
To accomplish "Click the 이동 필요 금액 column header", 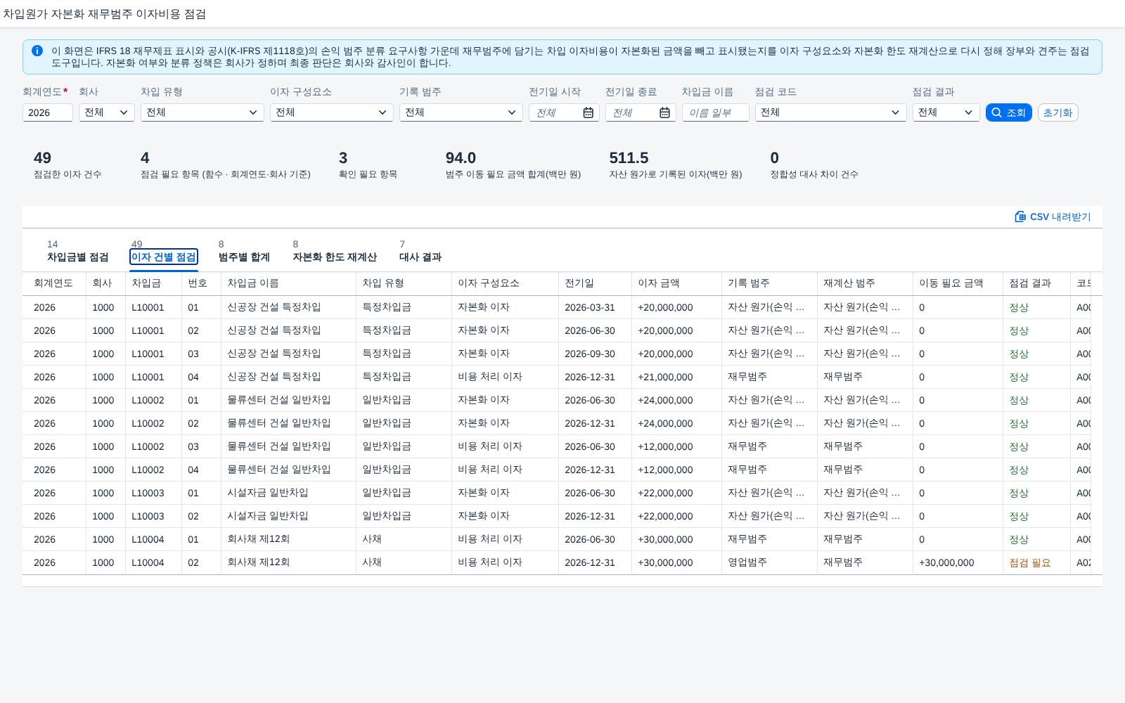I will (958, 283).
